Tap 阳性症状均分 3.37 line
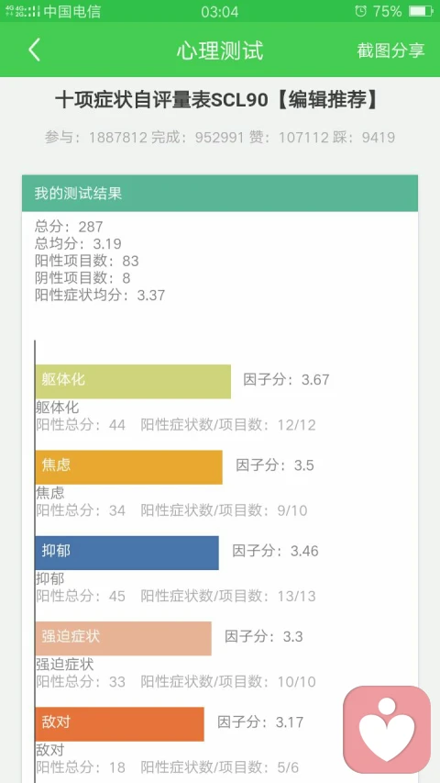This screenshot has width=440, height=783. click(100, 295)
